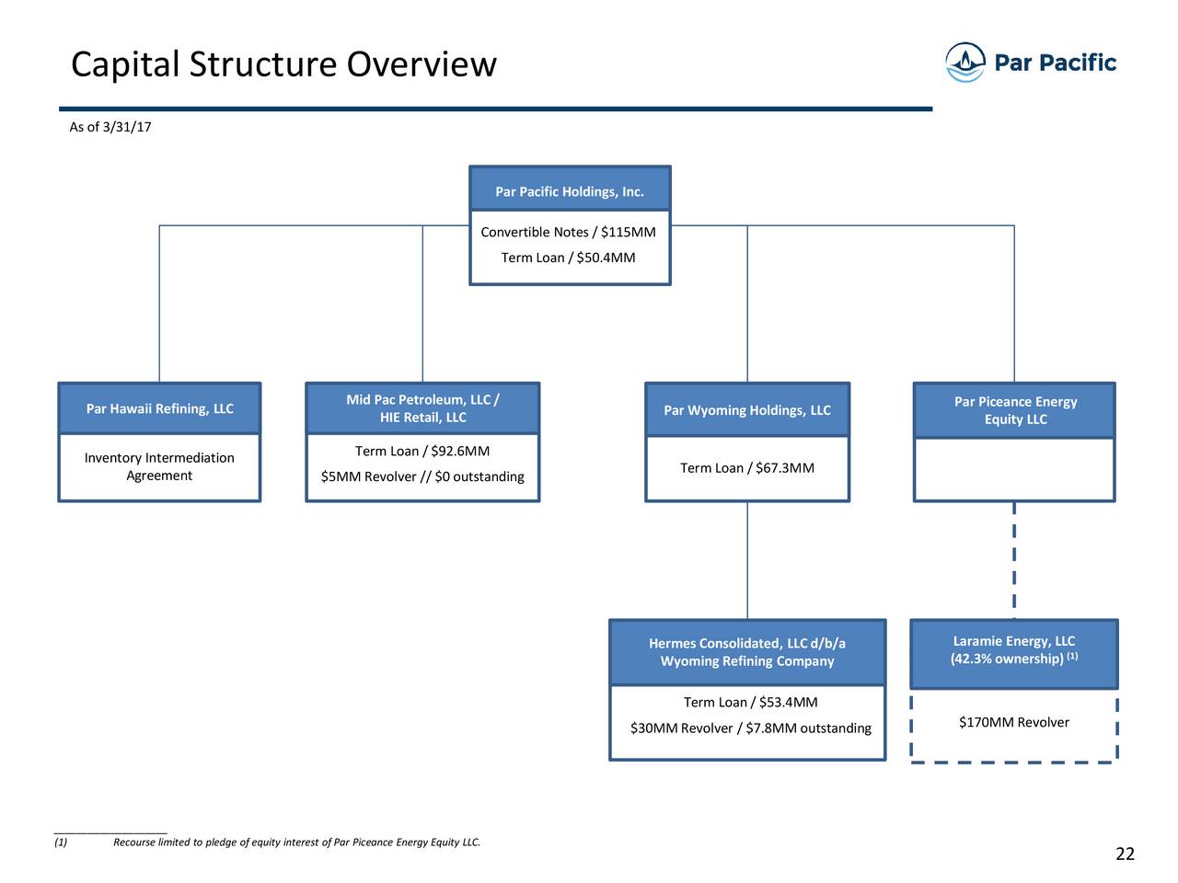The image size is (1178, 883).
Task: Click the 'As of 3/31/17' date text
Action: pyautogui.click(x=110, y=127)
